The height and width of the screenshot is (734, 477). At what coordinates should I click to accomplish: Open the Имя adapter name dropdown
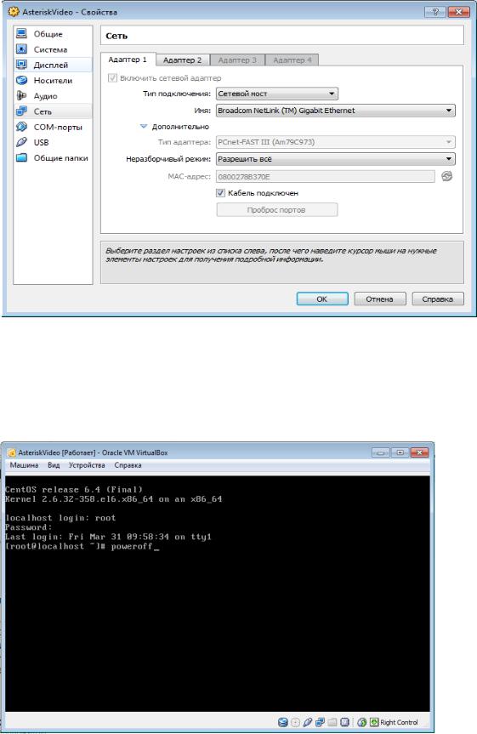tap(335, 111)
